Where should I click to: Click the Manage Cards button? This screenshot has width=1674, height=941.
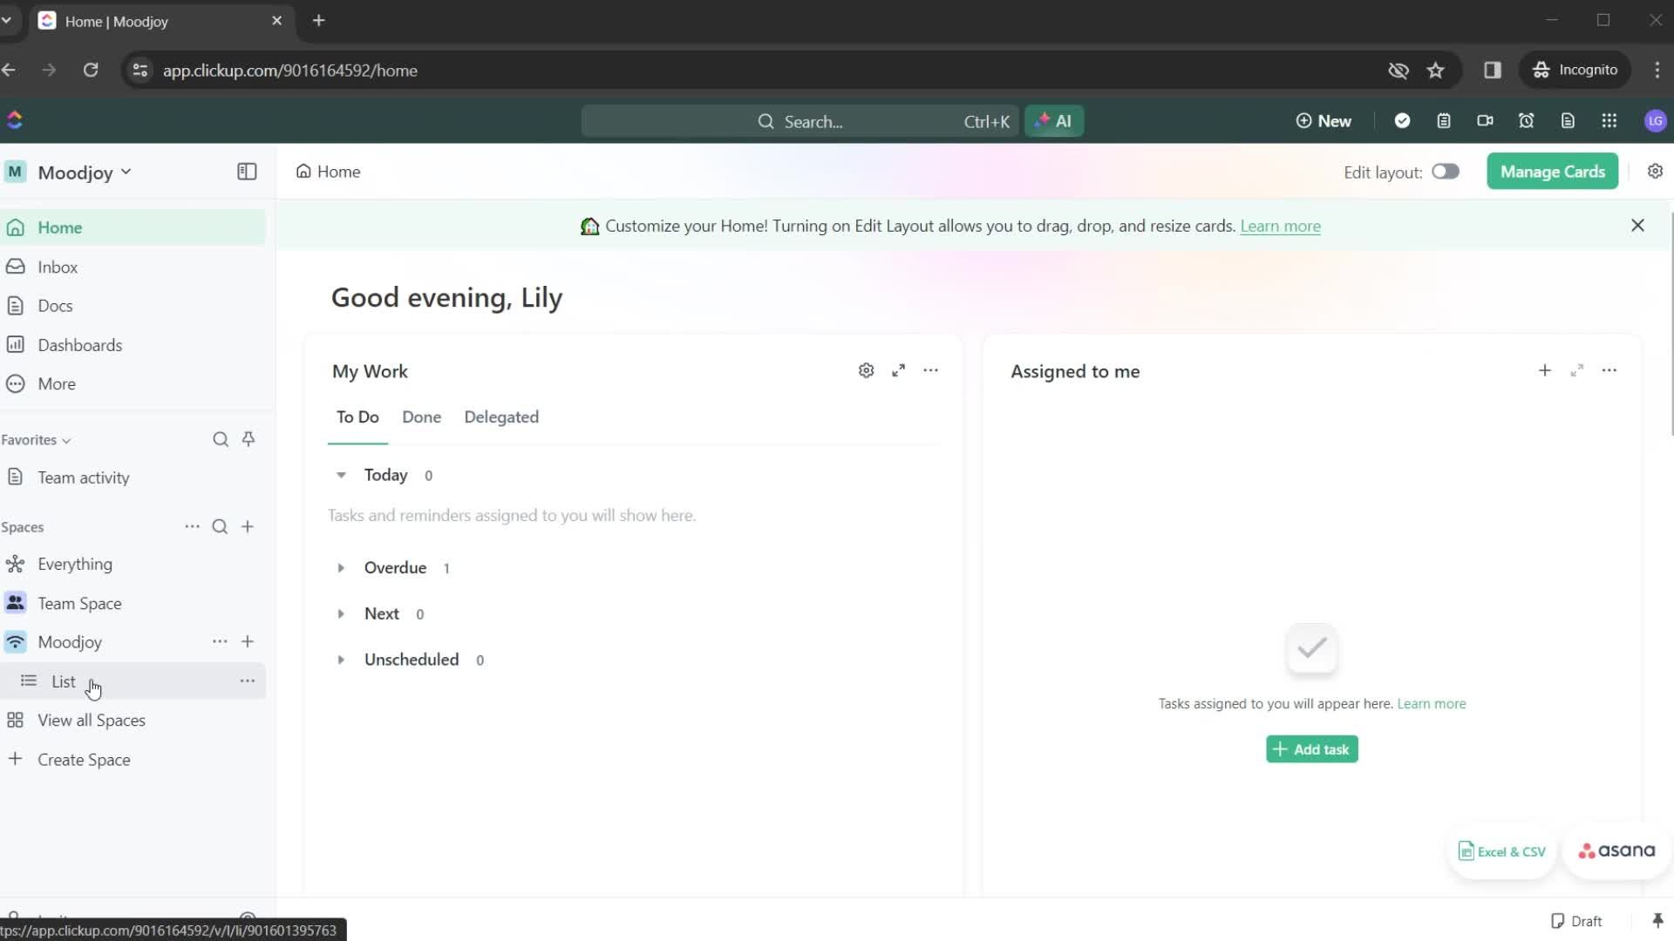[1554, 171]
